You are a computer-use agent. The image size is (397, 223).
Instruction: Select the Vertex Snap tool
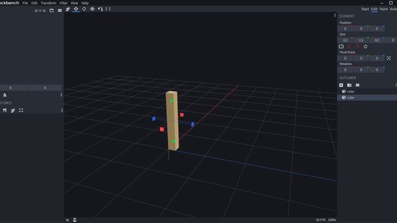(x=100, y=9)
